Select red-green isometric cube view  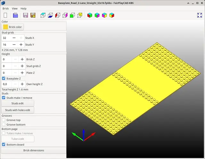pos(90,15)
